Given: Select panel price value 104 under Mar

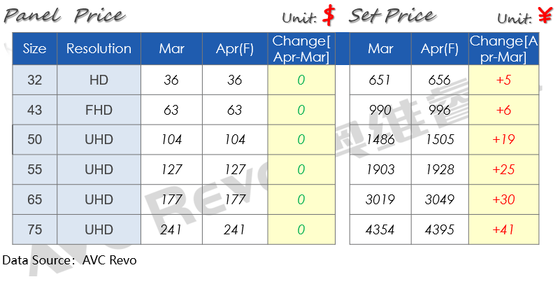Looking at the screenshot, I should tap(172, 139).
